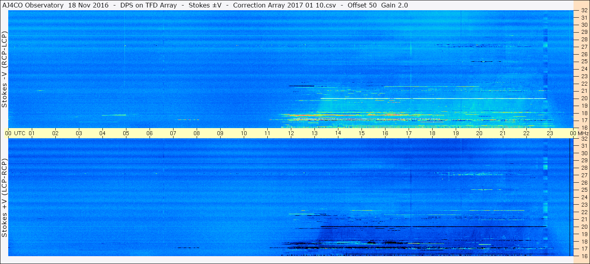This screenshot has width=590, height=264.
Task: Select the 21 hour time marker
Action: click(x=503, y=133)
